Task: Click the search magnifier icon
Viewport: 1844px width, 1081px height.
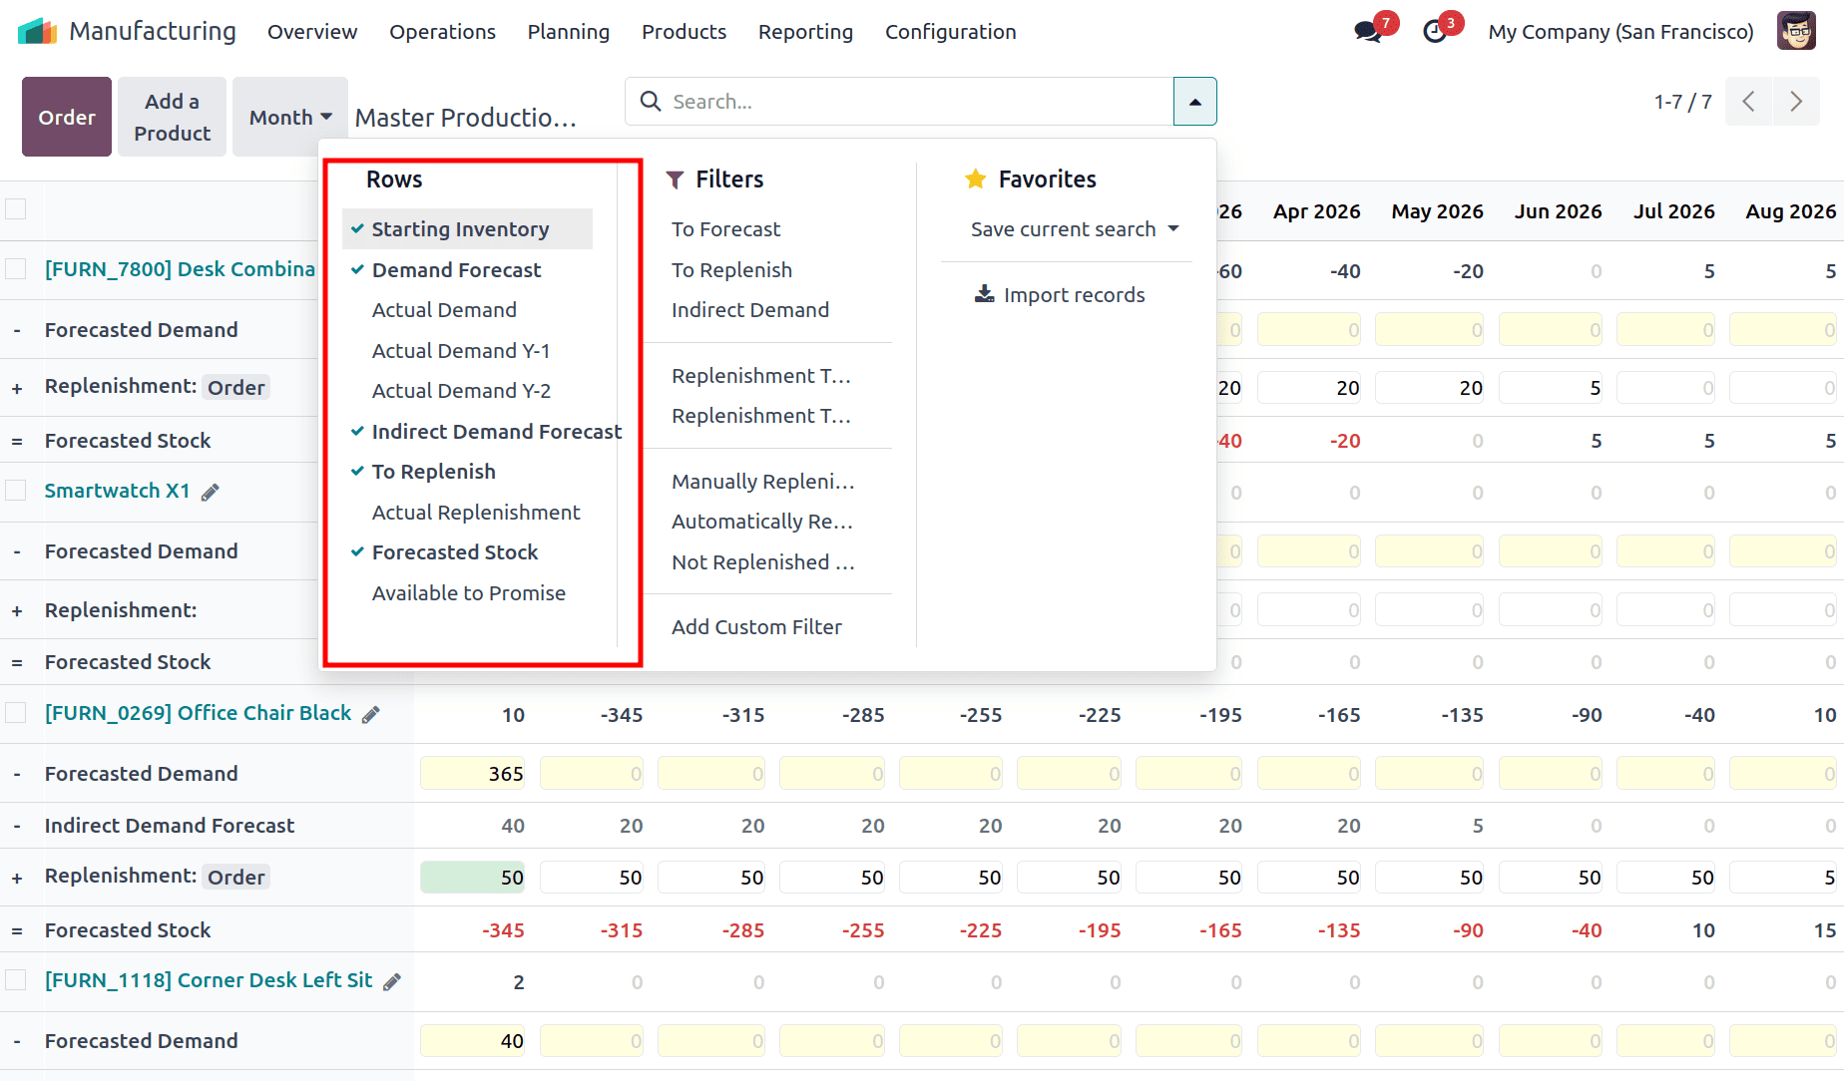Action: click(x=650, y=101)
